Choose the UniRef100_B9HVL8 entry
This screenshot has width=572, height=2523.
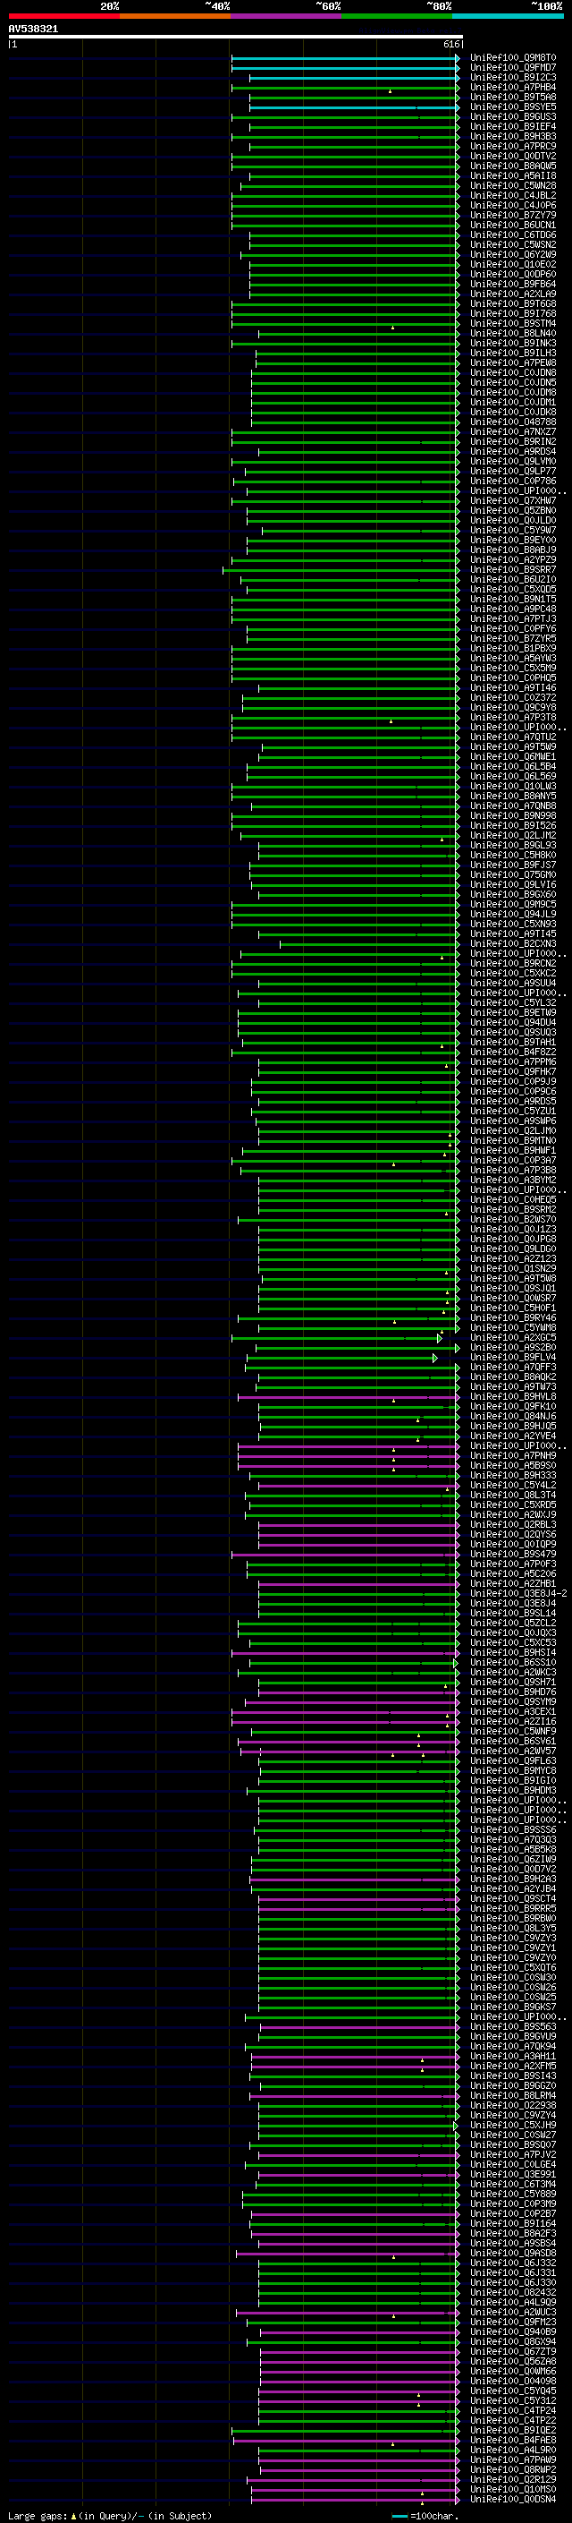tap(513, 1397)
